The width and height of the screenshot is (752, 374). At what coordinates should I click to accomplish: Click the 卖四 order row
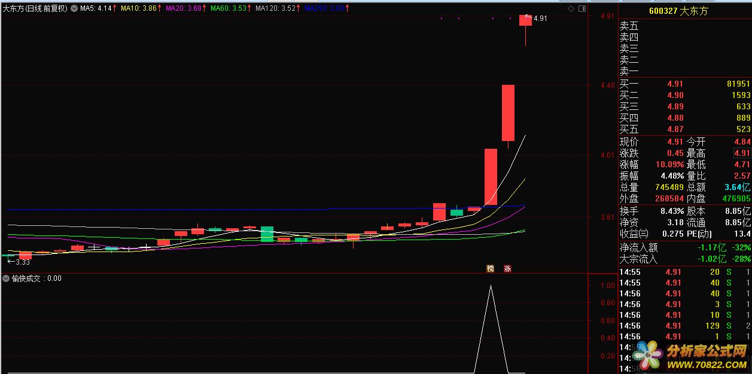684,38
